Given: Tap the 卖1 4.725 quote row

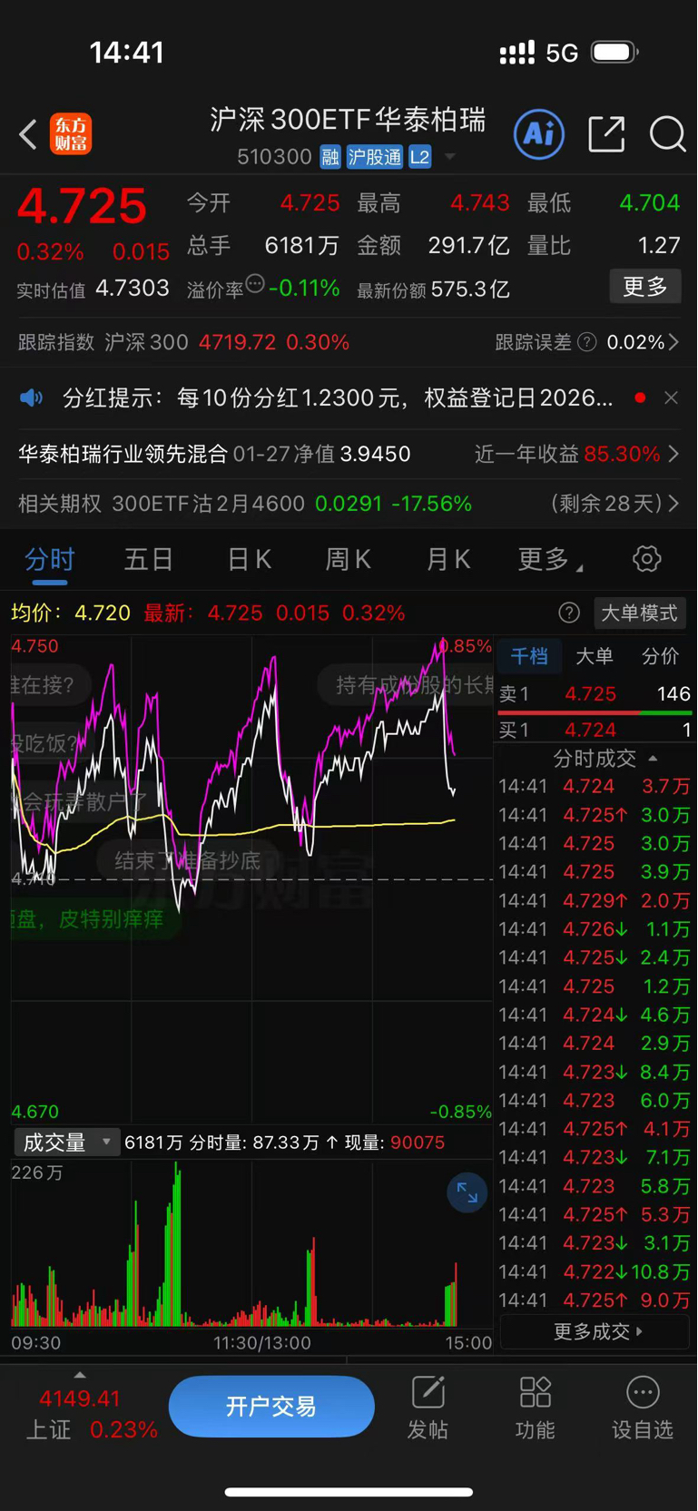Looking at the screenshot, I should pos(595,694).
